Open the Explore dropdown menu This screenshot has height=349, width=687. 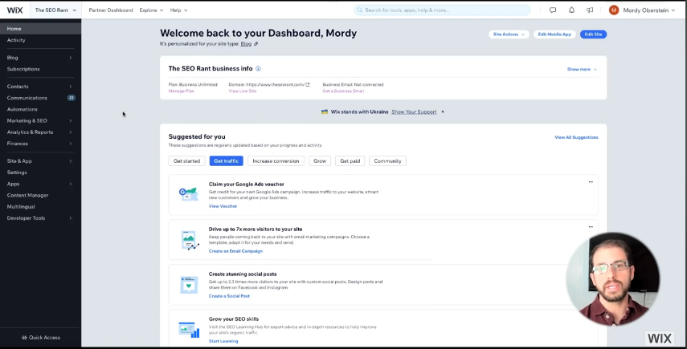click(151, 10)
